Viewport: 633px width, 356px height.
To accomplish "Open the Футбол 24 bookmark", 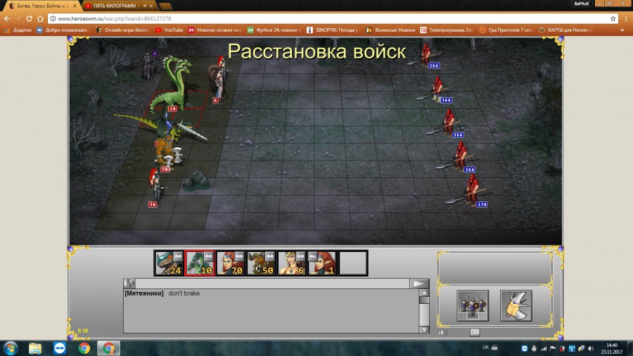I will click(274, 30).
